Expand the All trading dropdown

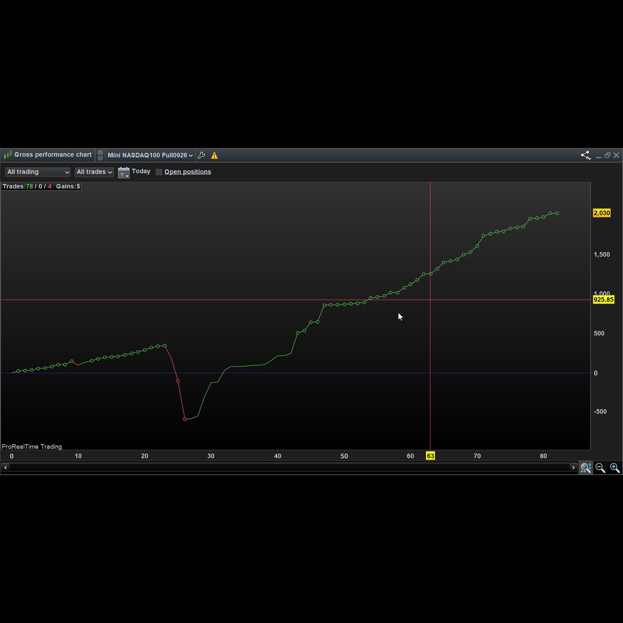[x=38, y=172]
